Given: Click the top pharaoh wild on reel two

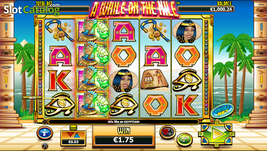Looking at the screenshot, I should pyautogui.click(x=92, y=30).
